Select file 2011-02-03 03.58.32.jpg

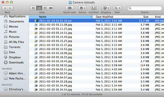96,65
